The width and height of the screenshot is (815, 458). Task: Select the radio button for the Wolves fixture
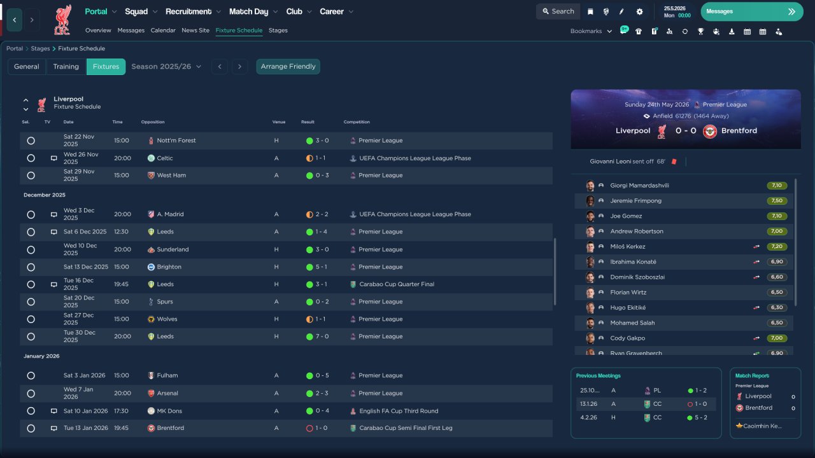[x=31, y=319]
